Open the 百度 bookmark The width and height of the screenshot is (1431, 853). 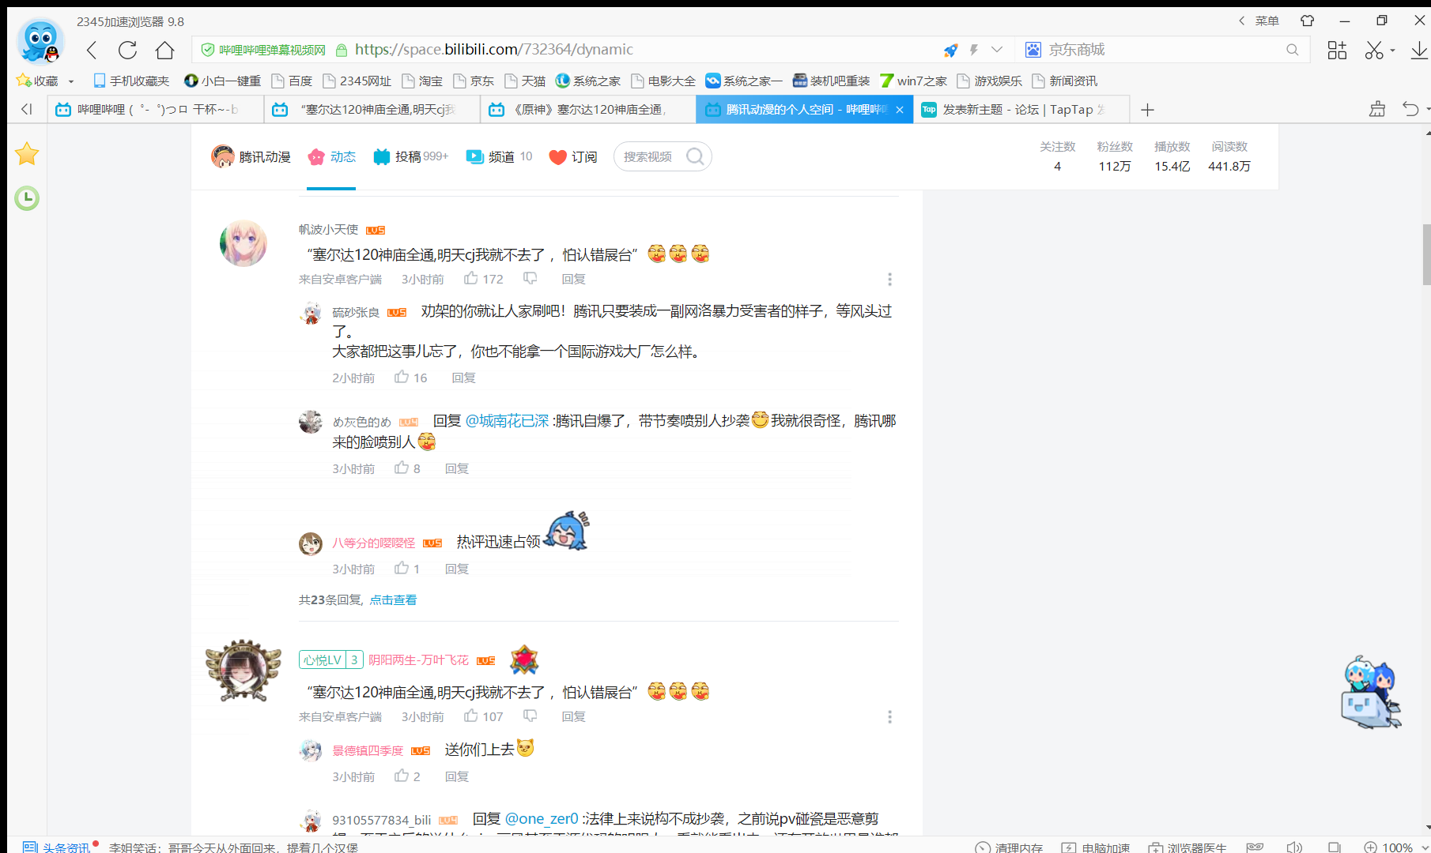(x=292, y=81)
